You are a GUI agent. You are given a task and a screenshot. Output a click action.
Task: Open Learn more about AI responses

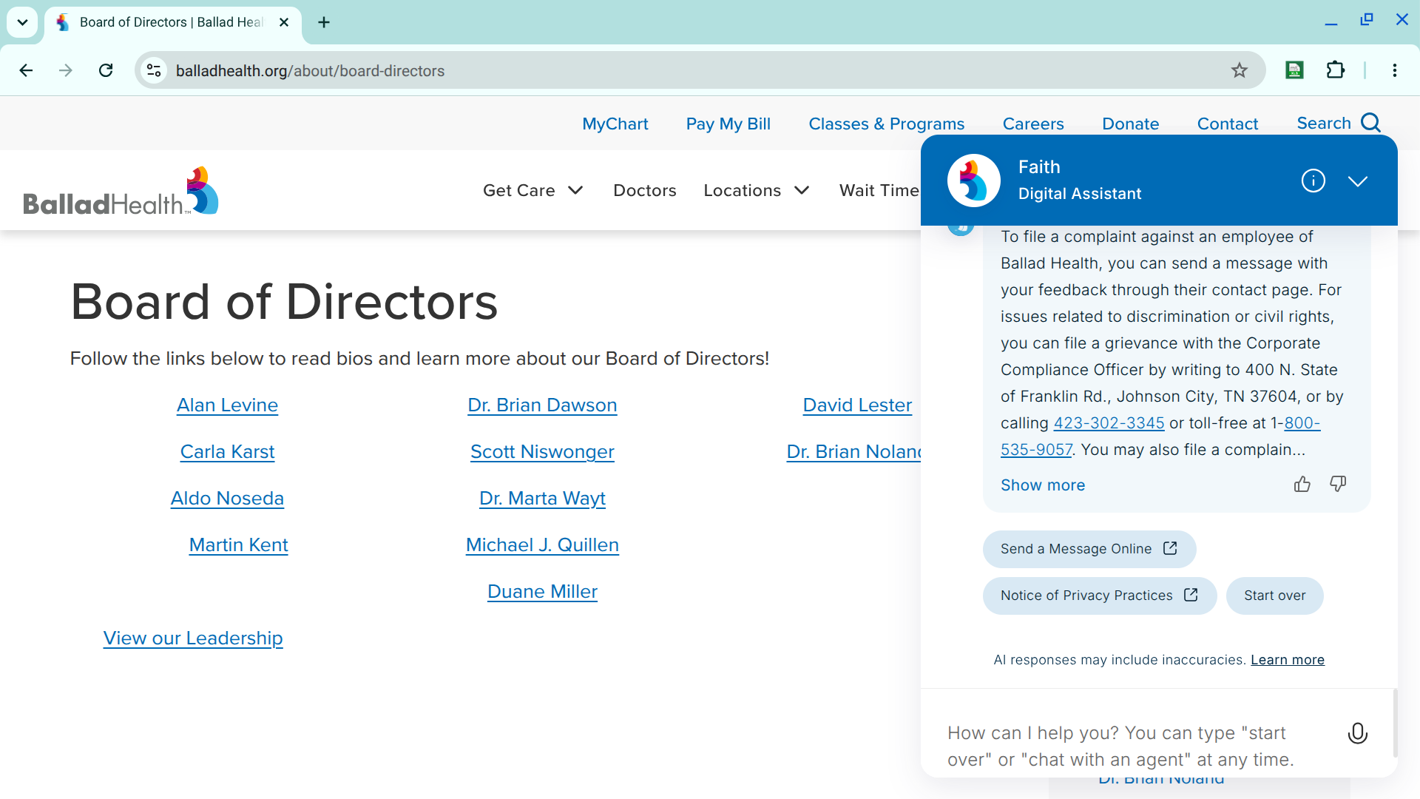pos(1288,660)
